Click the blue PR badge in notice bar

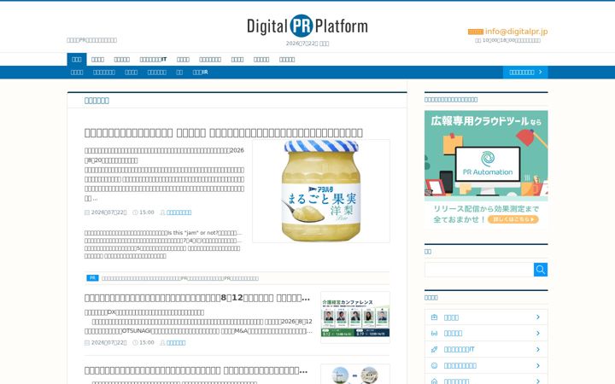(92, 278)
